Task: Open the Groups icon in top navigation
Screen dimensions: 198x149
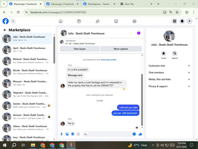Action: point(134,21)
